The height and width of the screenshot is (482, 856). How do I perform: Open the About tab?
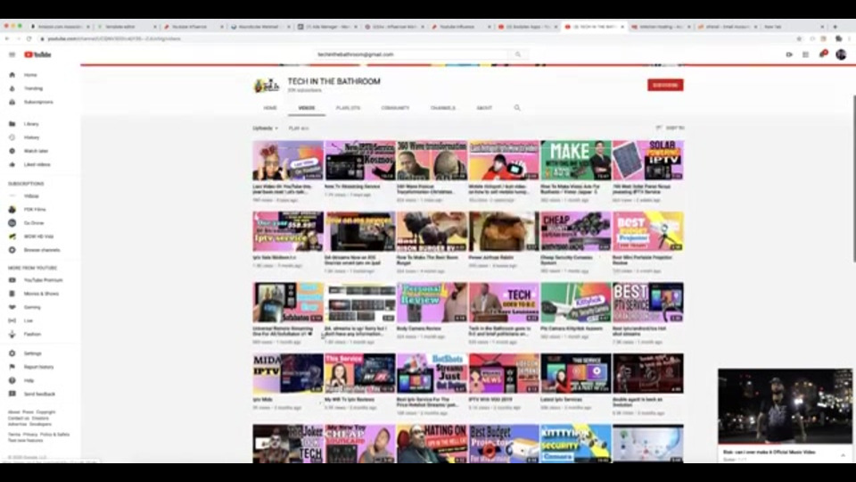click(484, 108)
